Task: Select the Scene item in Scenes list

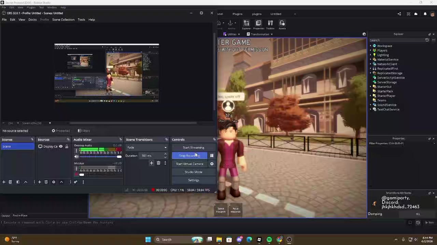Action: tap(17, 147)
